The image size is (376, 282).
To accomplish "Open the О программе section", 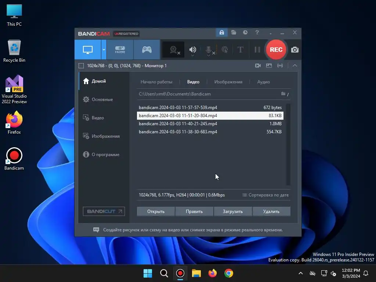I will pyautogui.click(x=104, y=155).
